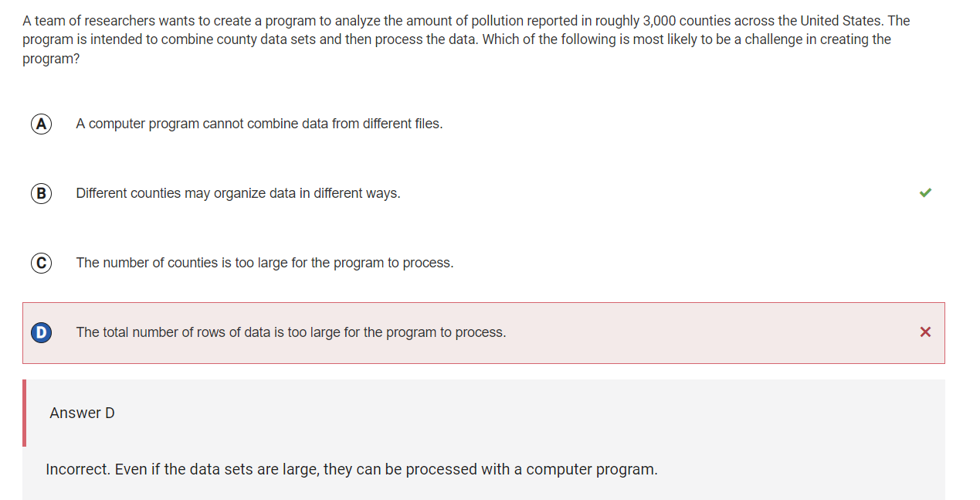Click the red X incorrect icon

coord(925,332)
